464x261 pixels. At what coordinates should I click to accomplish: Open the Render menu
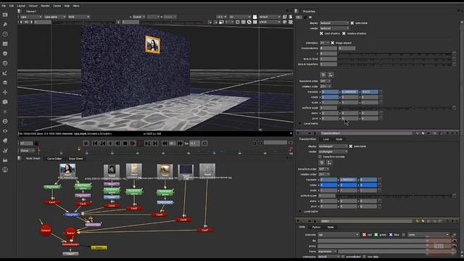pos(45,6)
